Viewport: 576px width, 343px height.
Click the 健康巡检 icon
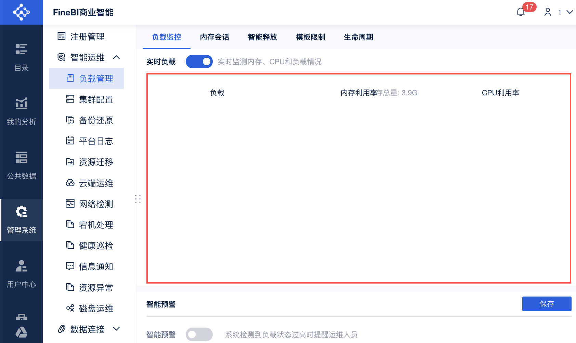70,245
